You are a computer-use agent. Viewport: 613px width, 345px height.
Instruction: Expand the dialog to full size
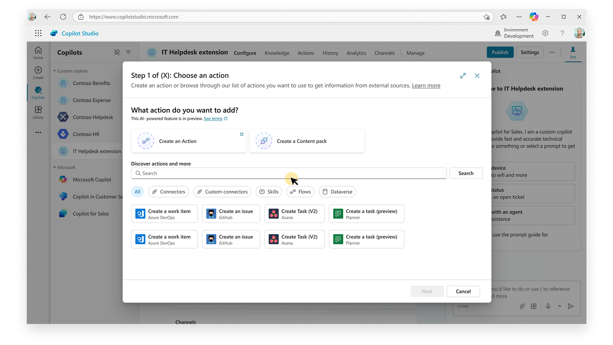tap(463, 75)
